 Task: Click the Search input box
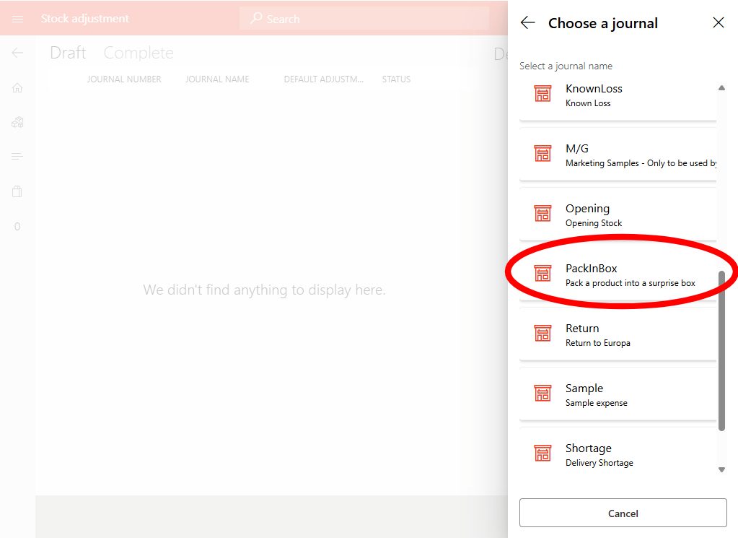point(364,19)
